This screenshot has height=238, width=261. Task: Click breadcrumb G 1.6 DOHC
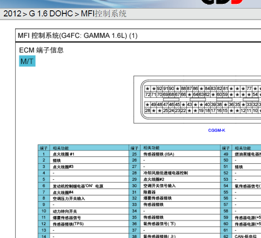[51, 14]
